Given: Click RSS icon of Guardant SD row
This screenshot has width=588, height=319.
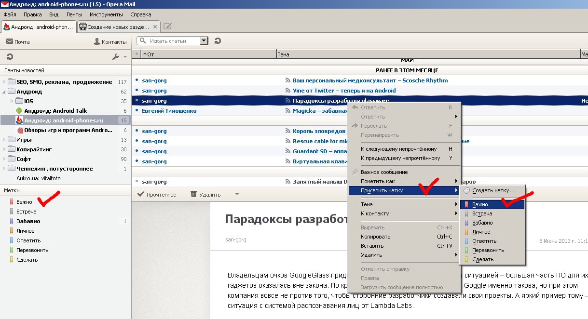Looking at the screenshot, I should (288, 151).
